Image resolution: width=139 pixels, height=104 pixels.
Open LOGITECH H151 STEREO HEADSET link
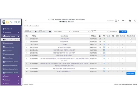[64, 50]
